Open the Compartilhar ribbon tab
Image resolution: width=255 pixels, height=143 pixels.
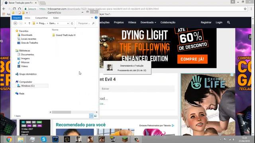[41, 18]
